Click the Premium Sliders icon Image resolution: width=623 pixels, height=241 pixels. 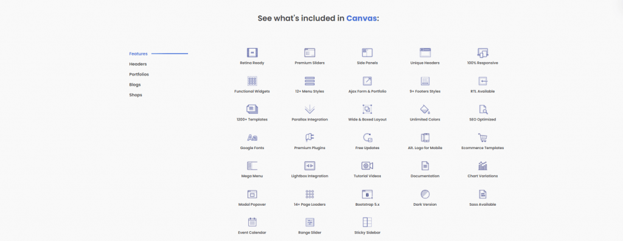[x=310, y=52]
